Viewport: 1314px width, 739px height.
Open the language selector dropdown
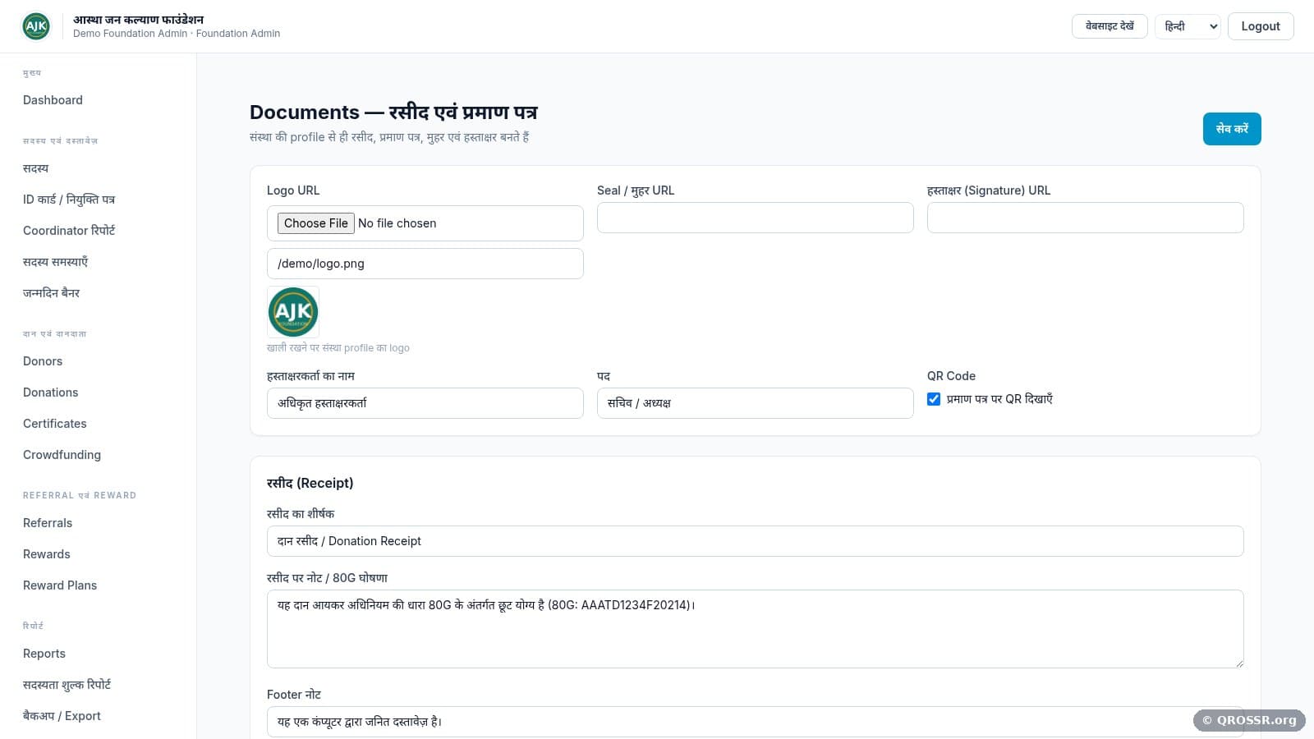point(1188,26)
